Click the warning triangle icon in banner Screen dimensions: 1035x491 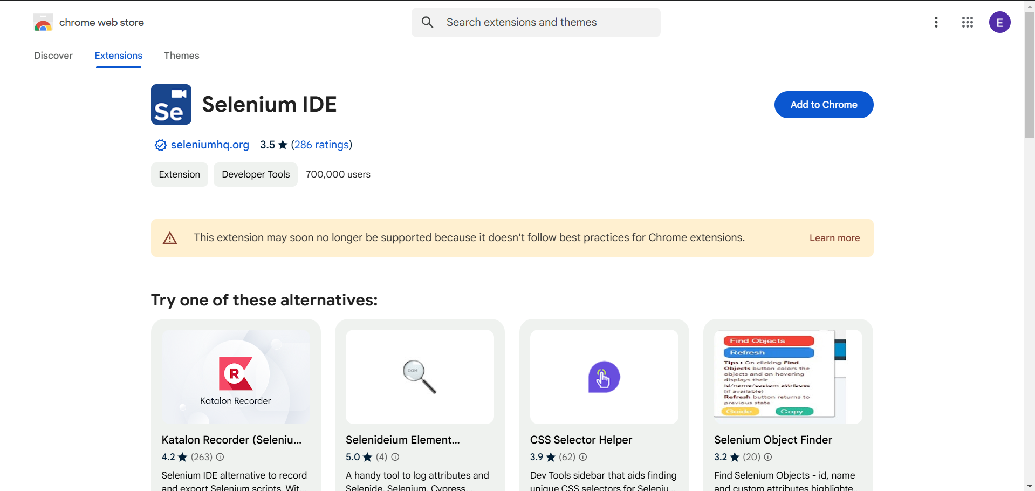(x=170, y=238)
